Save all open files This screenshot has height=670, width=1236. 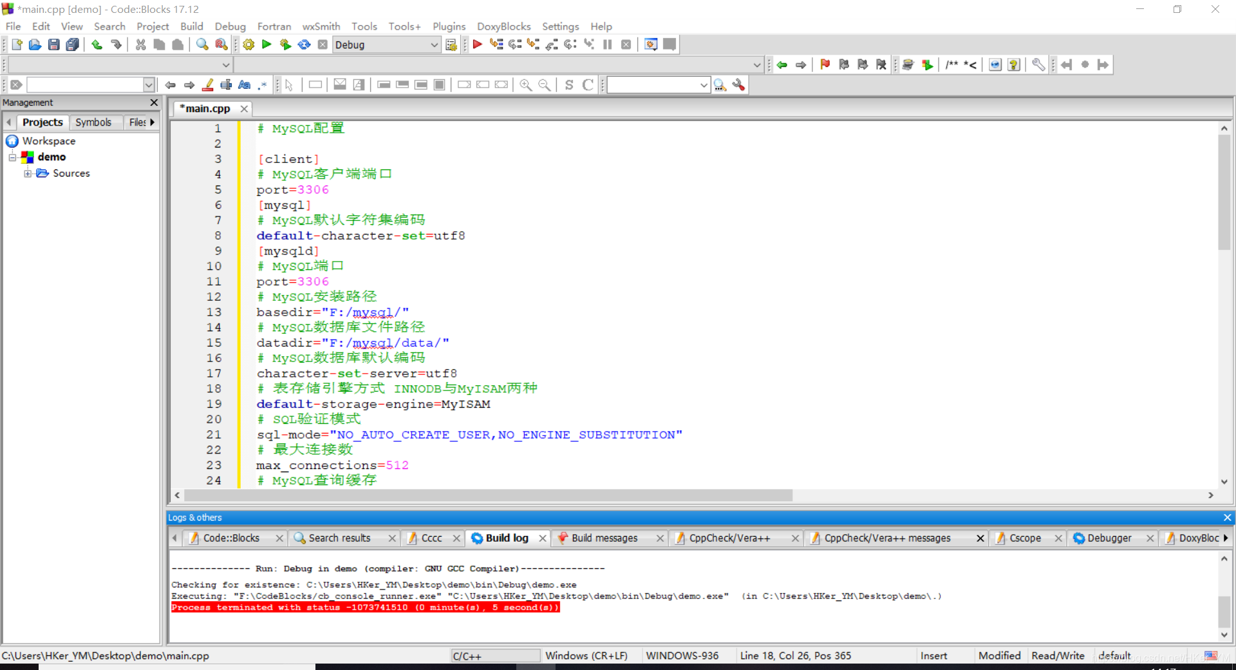click(73, 44)
